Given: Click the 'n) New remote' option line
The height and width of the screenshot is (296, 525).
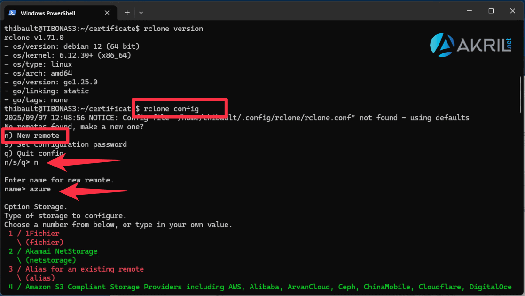Looking at the screenshot, I should coord(32,136).
